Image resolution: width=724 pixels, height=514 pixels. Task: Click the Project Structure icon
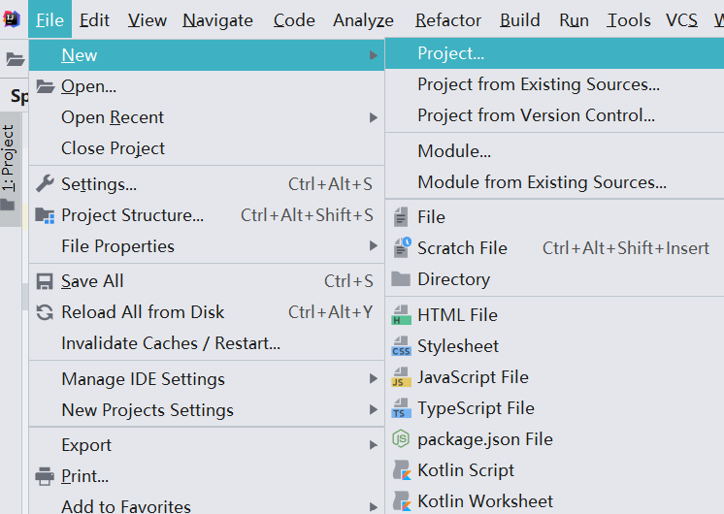coord(45,215)
